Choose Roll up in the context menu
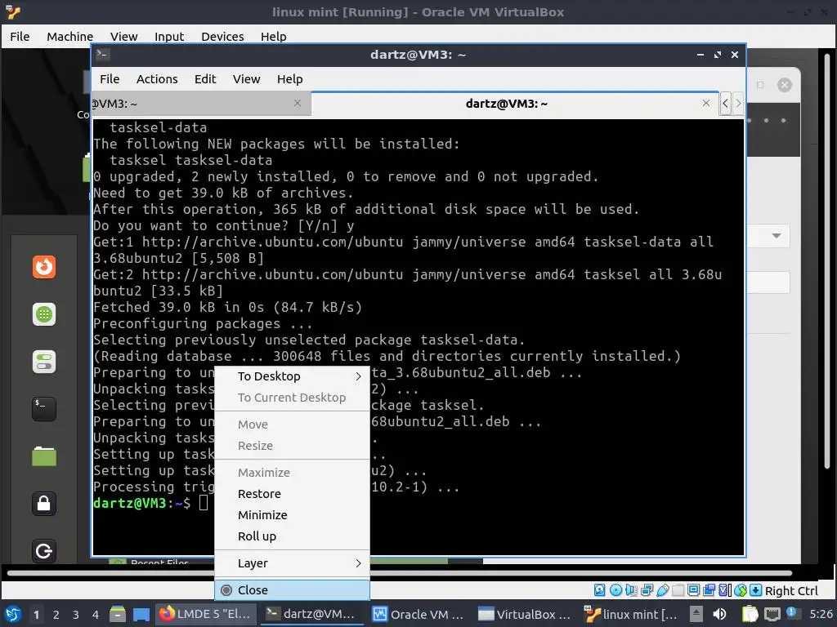837x627 pixels. click(292, 536)
